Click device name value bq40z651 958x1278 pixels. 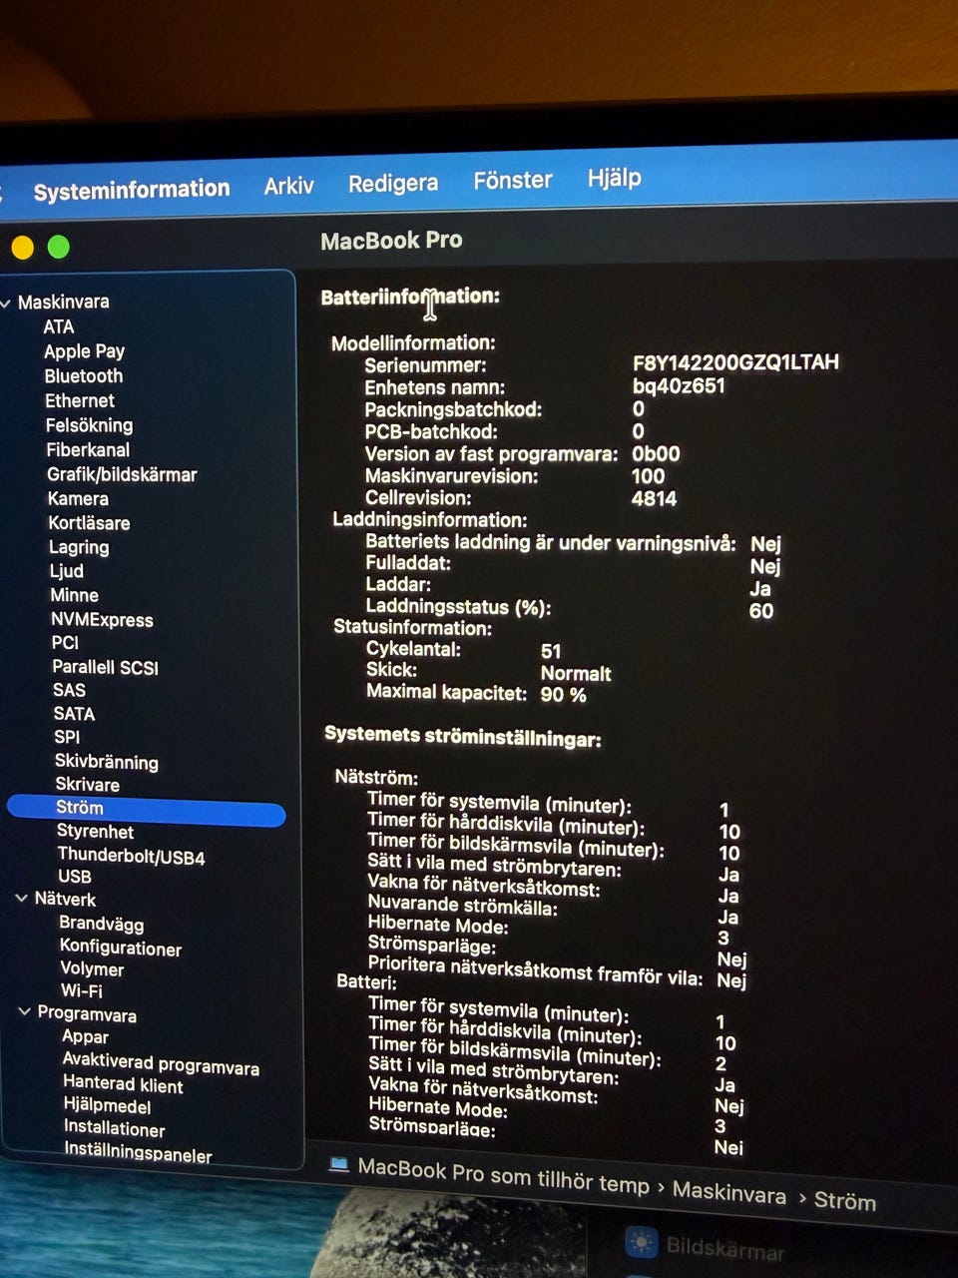pos(679,386)
